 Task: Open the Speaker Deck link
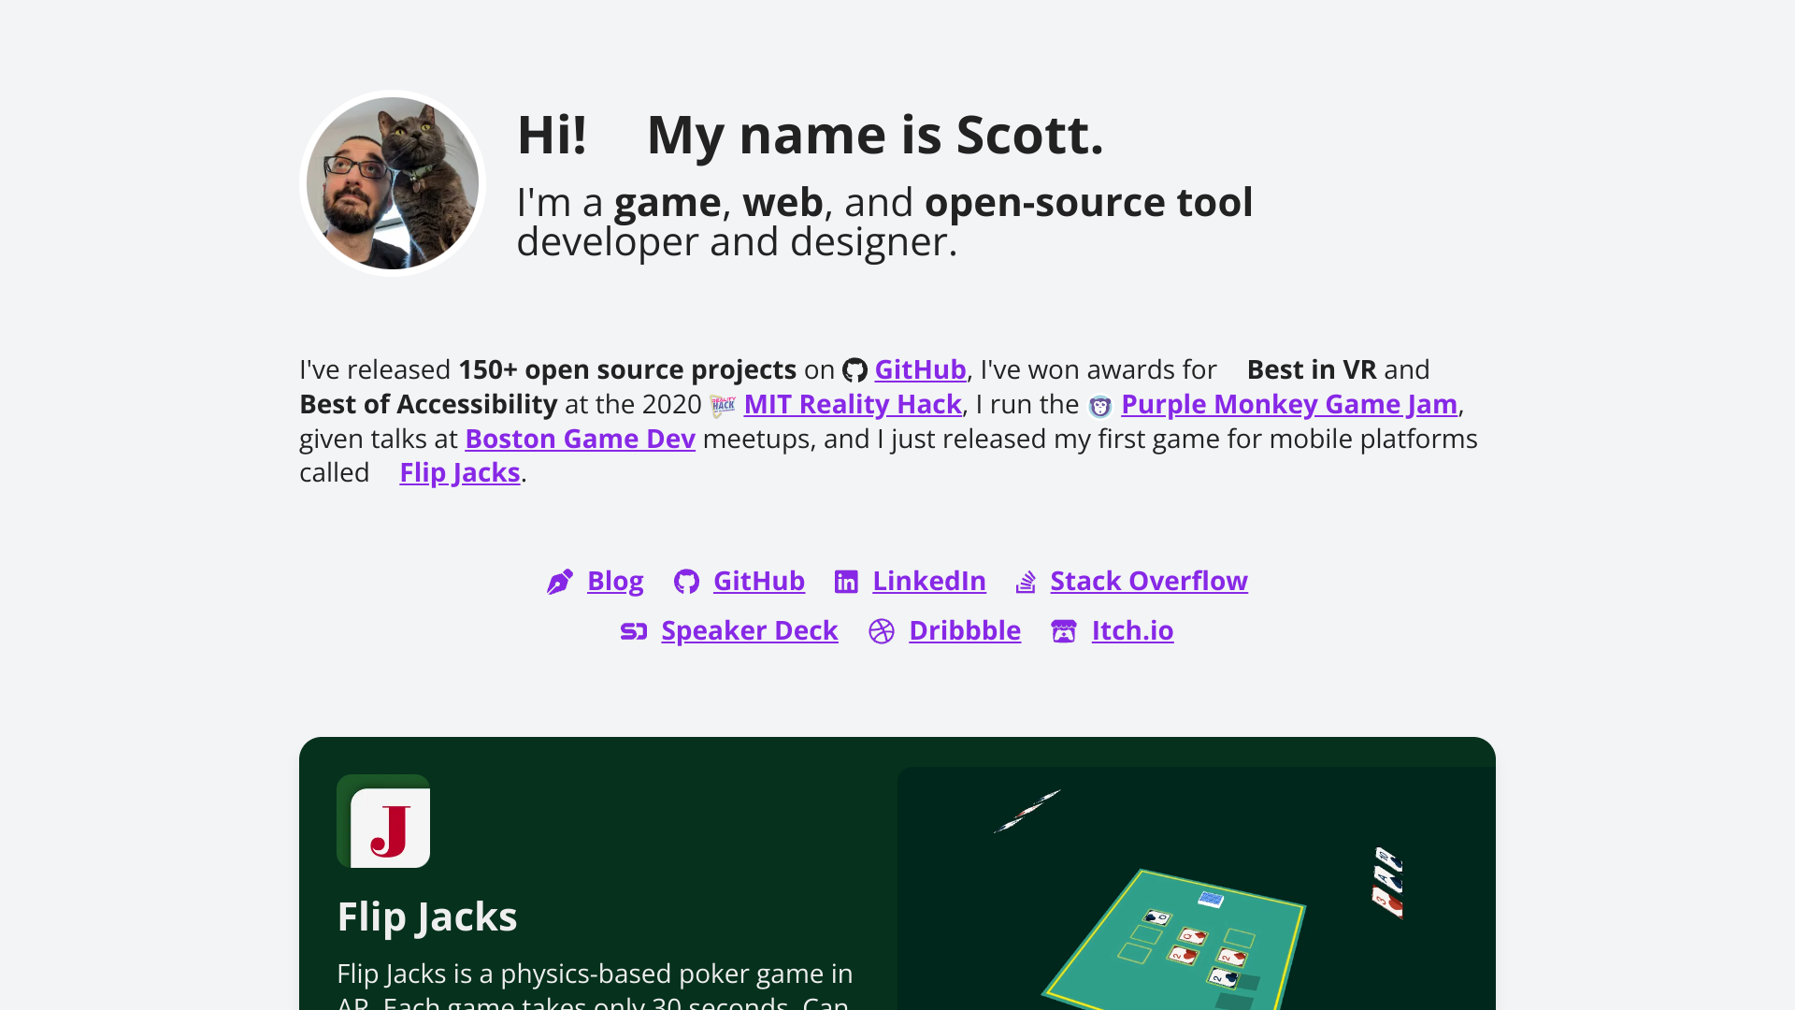point(750,630)
